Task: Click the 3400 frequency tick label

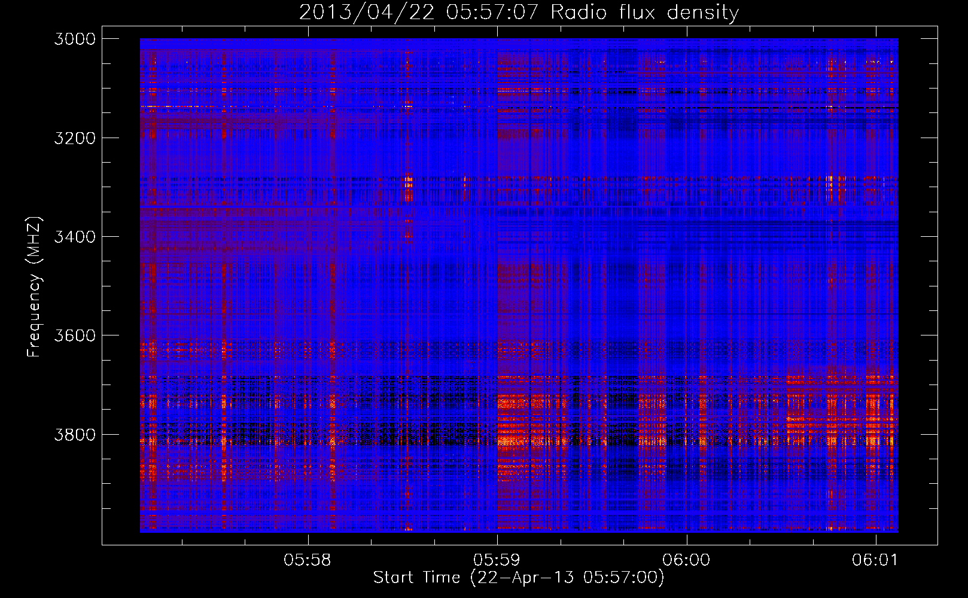Action: tap(75, 237)
